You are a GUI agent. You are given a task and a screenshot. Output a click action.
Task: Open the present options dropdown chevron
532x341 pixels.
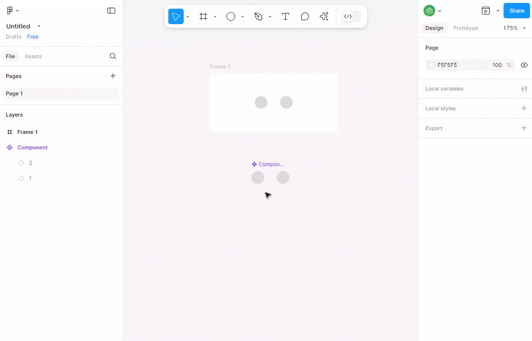[498, 11]
